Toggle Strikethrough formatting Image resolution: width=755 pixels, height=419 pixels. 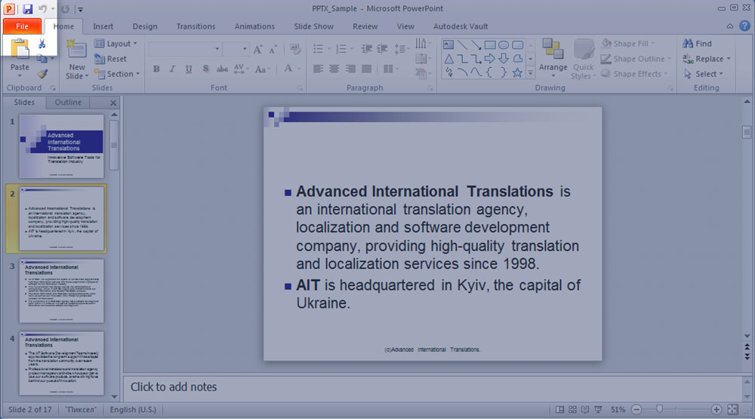tap(222, 69)
